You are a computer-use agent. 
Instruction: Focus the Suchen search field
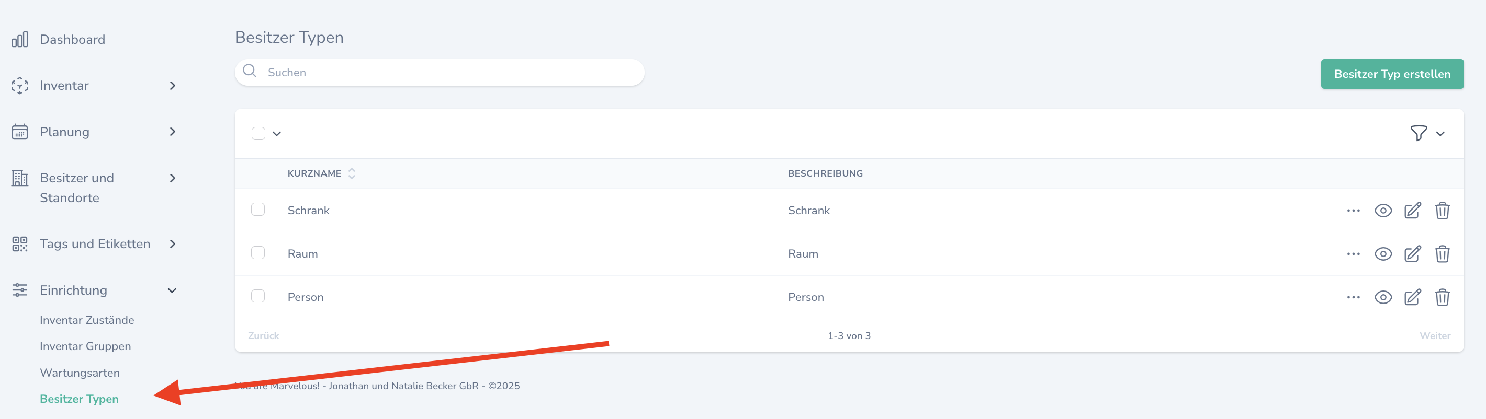click(450, 73)
